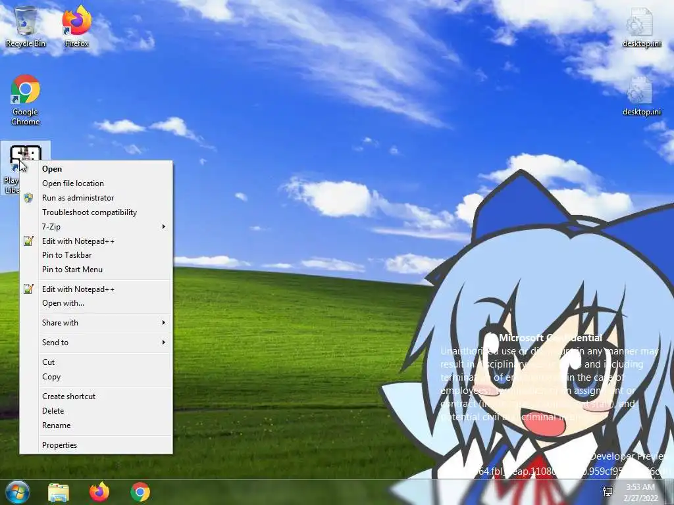Image resolution: width=674 pixels, height=505 pixels.
Task: Open the Share with submenu entry
Action: [x=96, y=323]
